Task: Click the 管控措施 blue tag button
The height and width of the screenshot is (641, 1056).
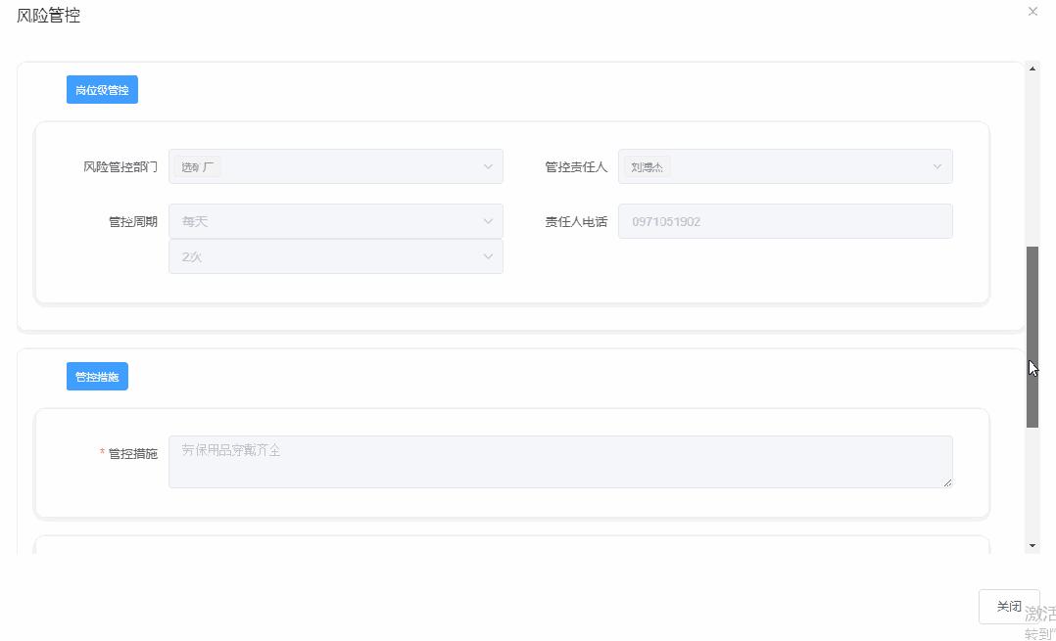Action: coord(97,377)
